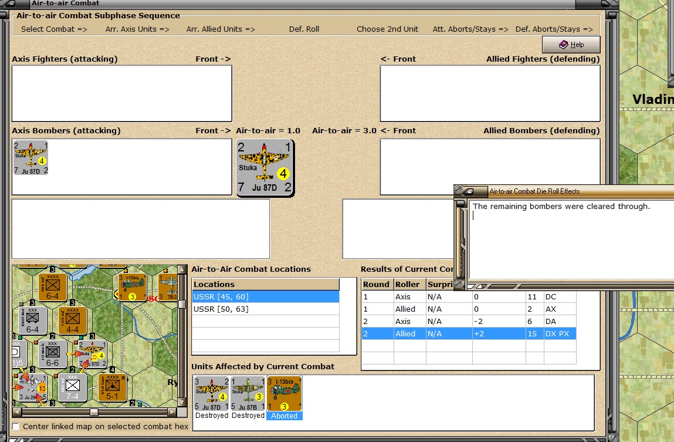Select round 1 Axis result row DC
The image size is (674, 442).
(x=469, y=296)
